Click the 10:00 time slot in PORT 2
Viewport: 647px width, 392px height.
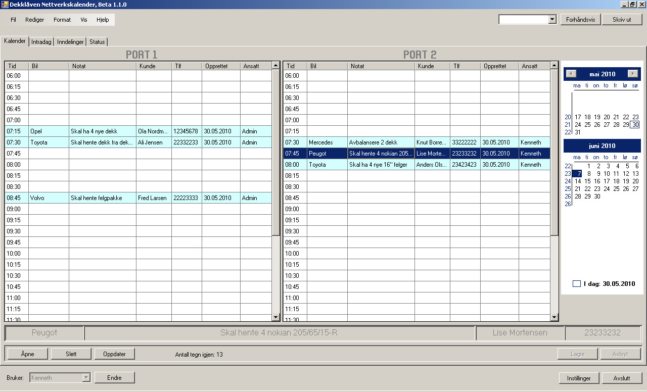(x=417, y=254)
